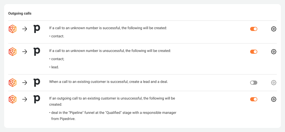
Task: Click arrow icon in the last rule row
Action: tap(25, 99)
